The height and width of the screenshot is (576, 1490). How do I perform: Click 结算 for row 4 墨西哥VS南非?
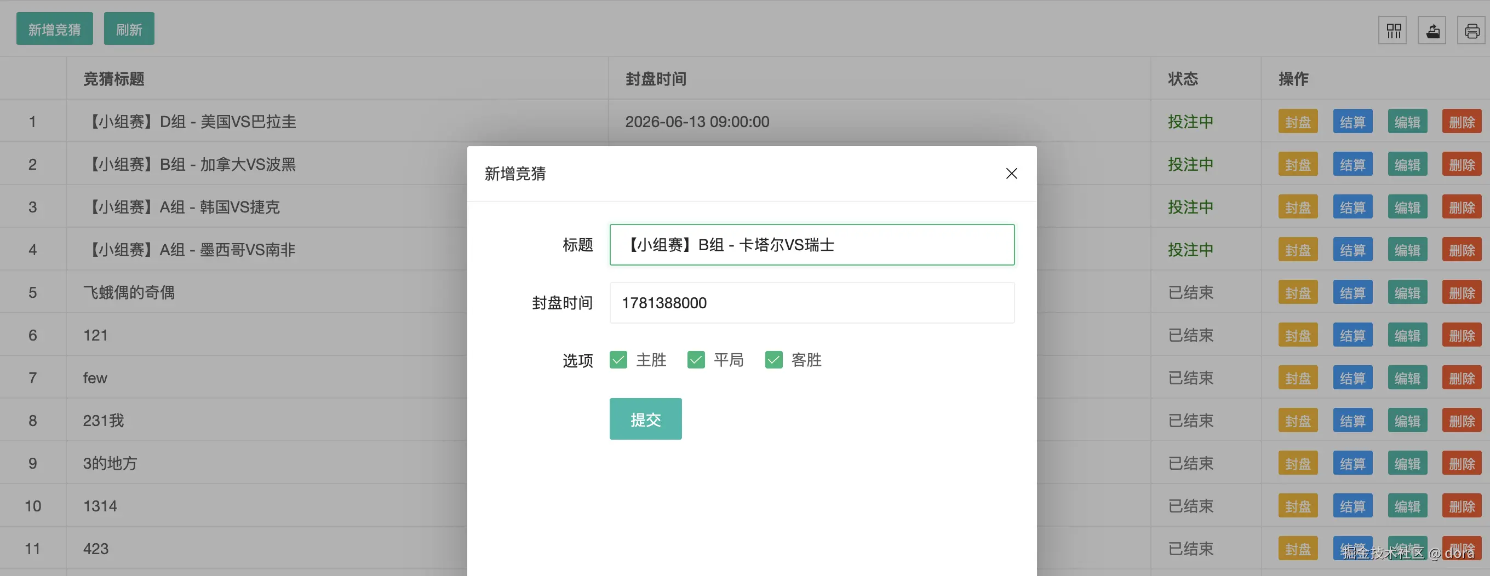(1353, 250)
